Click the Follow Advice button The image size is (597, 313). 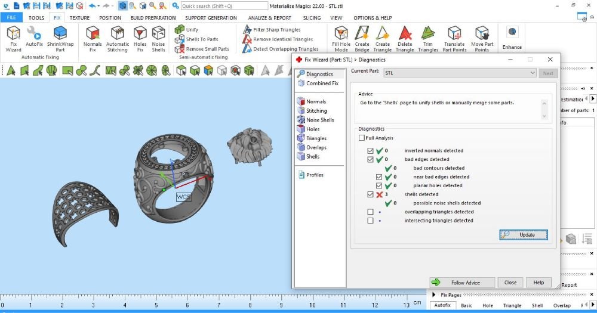462,283
